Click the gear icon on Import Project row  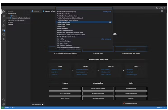pyautogui.click(x=110, y=22)
